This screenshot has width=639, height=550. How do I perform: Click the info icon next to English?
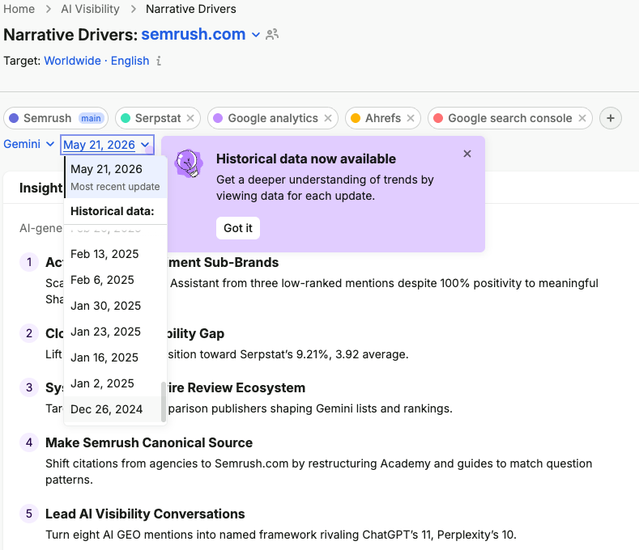point(159,61)
